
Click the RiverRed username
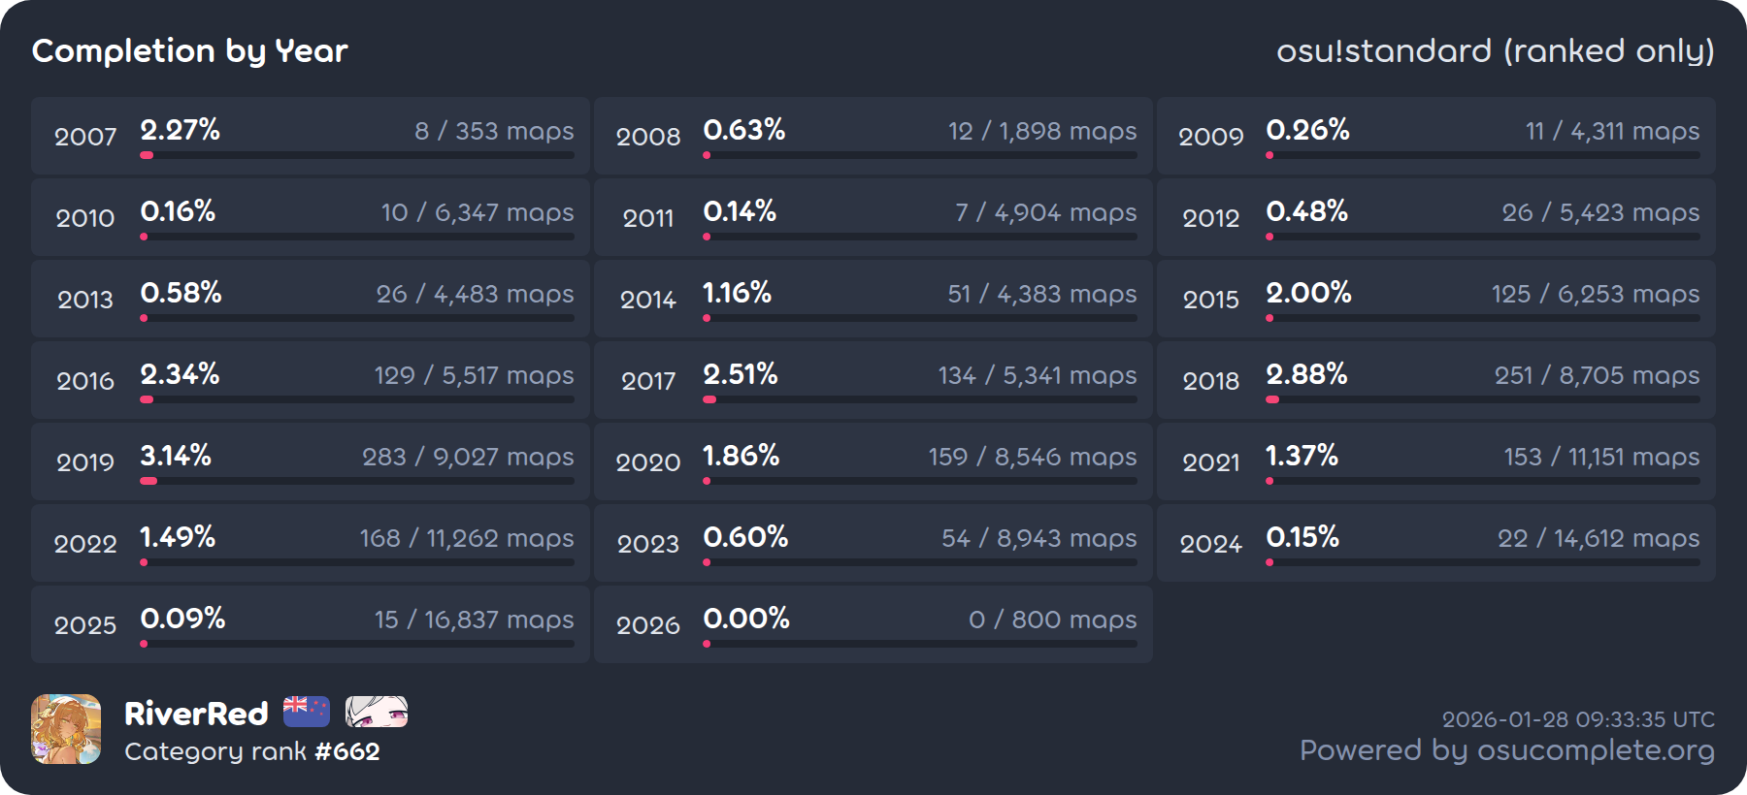click(196, 714)
